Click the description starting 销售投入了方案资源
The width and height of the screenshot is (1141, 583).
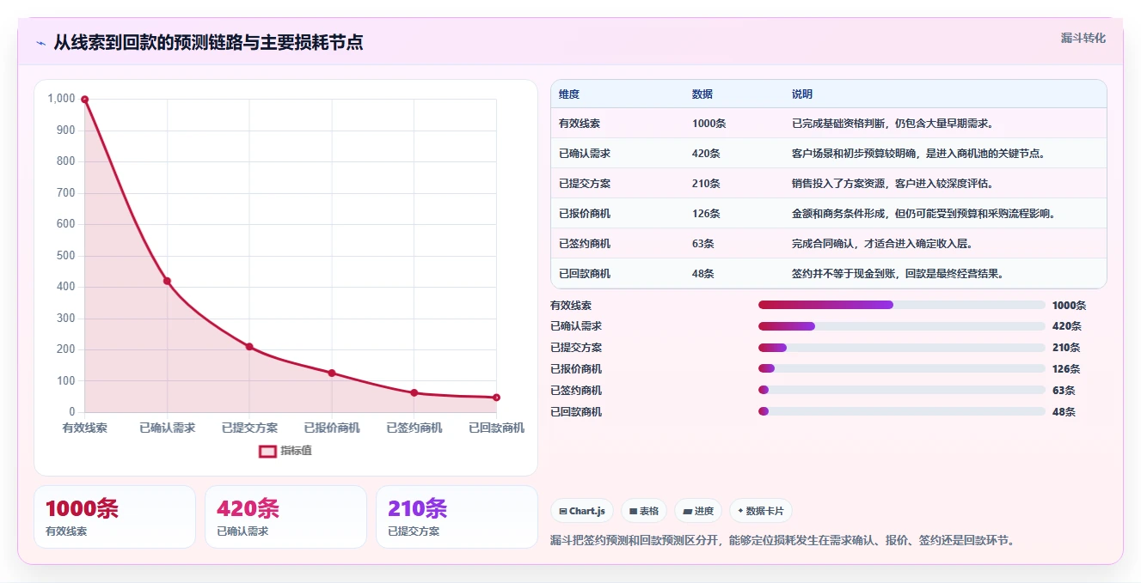pyautogui.click(x=893, y=184)
